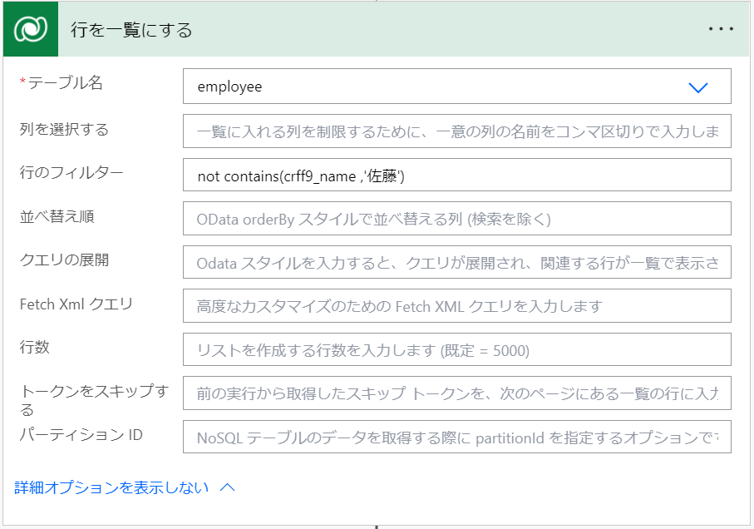Viewport: 754px width, 529px height.
Task: Open the three-dot action menu
Action: 721,29
